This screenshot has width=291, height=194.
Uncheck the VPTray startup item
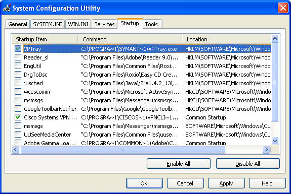pyautogui.click(x=18, y=49)
